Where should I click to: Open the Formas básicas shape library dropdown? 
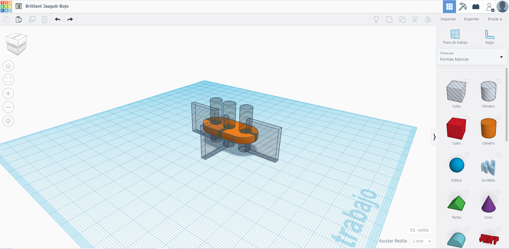point(472,57)
